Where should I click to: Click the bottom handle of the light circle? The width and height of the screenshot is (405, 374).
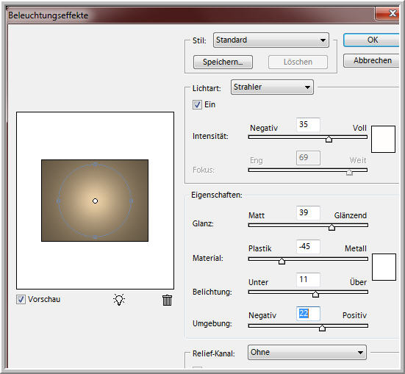(95, 237)
